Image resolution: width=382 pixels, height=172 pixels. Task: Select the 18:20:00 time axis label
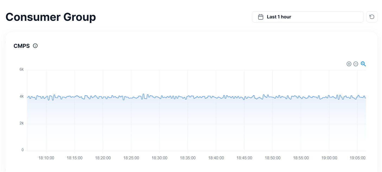(103, 158)
